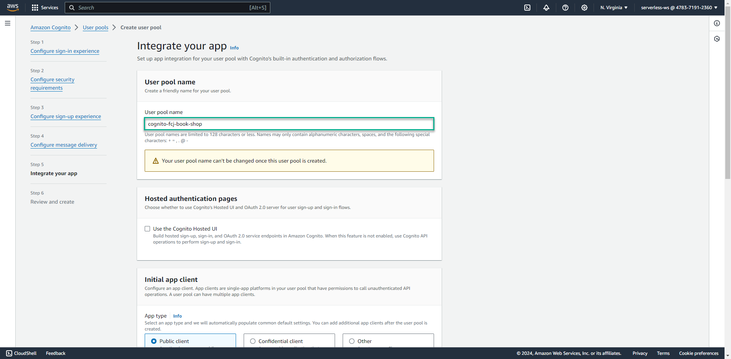
Task: Click Review and create step text
Action: coord(52,202)
